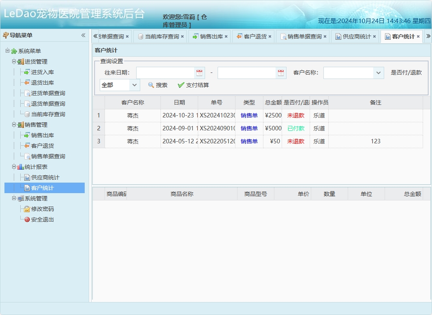Click the green check 支付结算 icon
This screenshot has height=315, width=432.
[x=181, y=85]
